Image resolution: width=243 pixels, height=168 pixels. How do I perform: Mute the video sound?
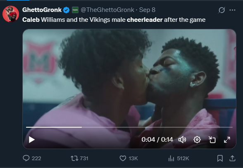pyautogui.click(x=182, y=140)
